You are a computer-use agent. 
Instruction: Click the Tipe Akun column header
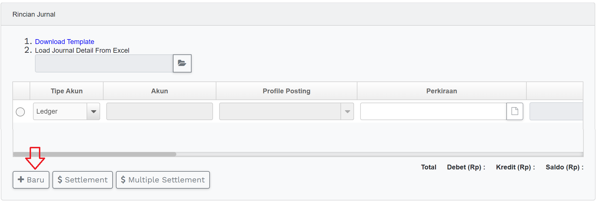click(67, 91)
